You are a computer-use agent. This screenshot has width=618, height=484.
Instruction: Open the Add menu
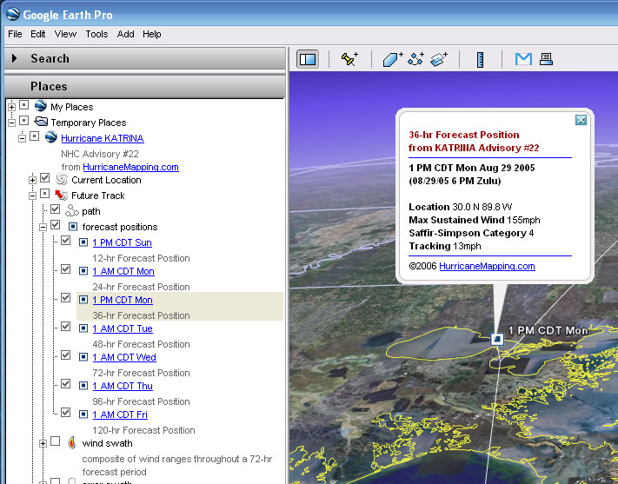125,34
